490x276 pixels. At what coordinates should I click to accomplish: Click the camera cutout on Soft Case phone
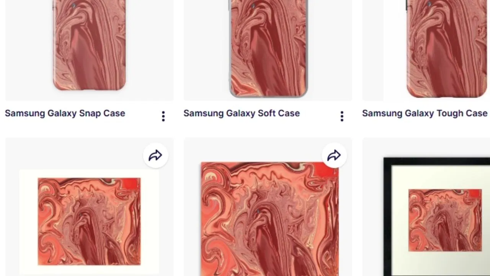coord(253,6)
